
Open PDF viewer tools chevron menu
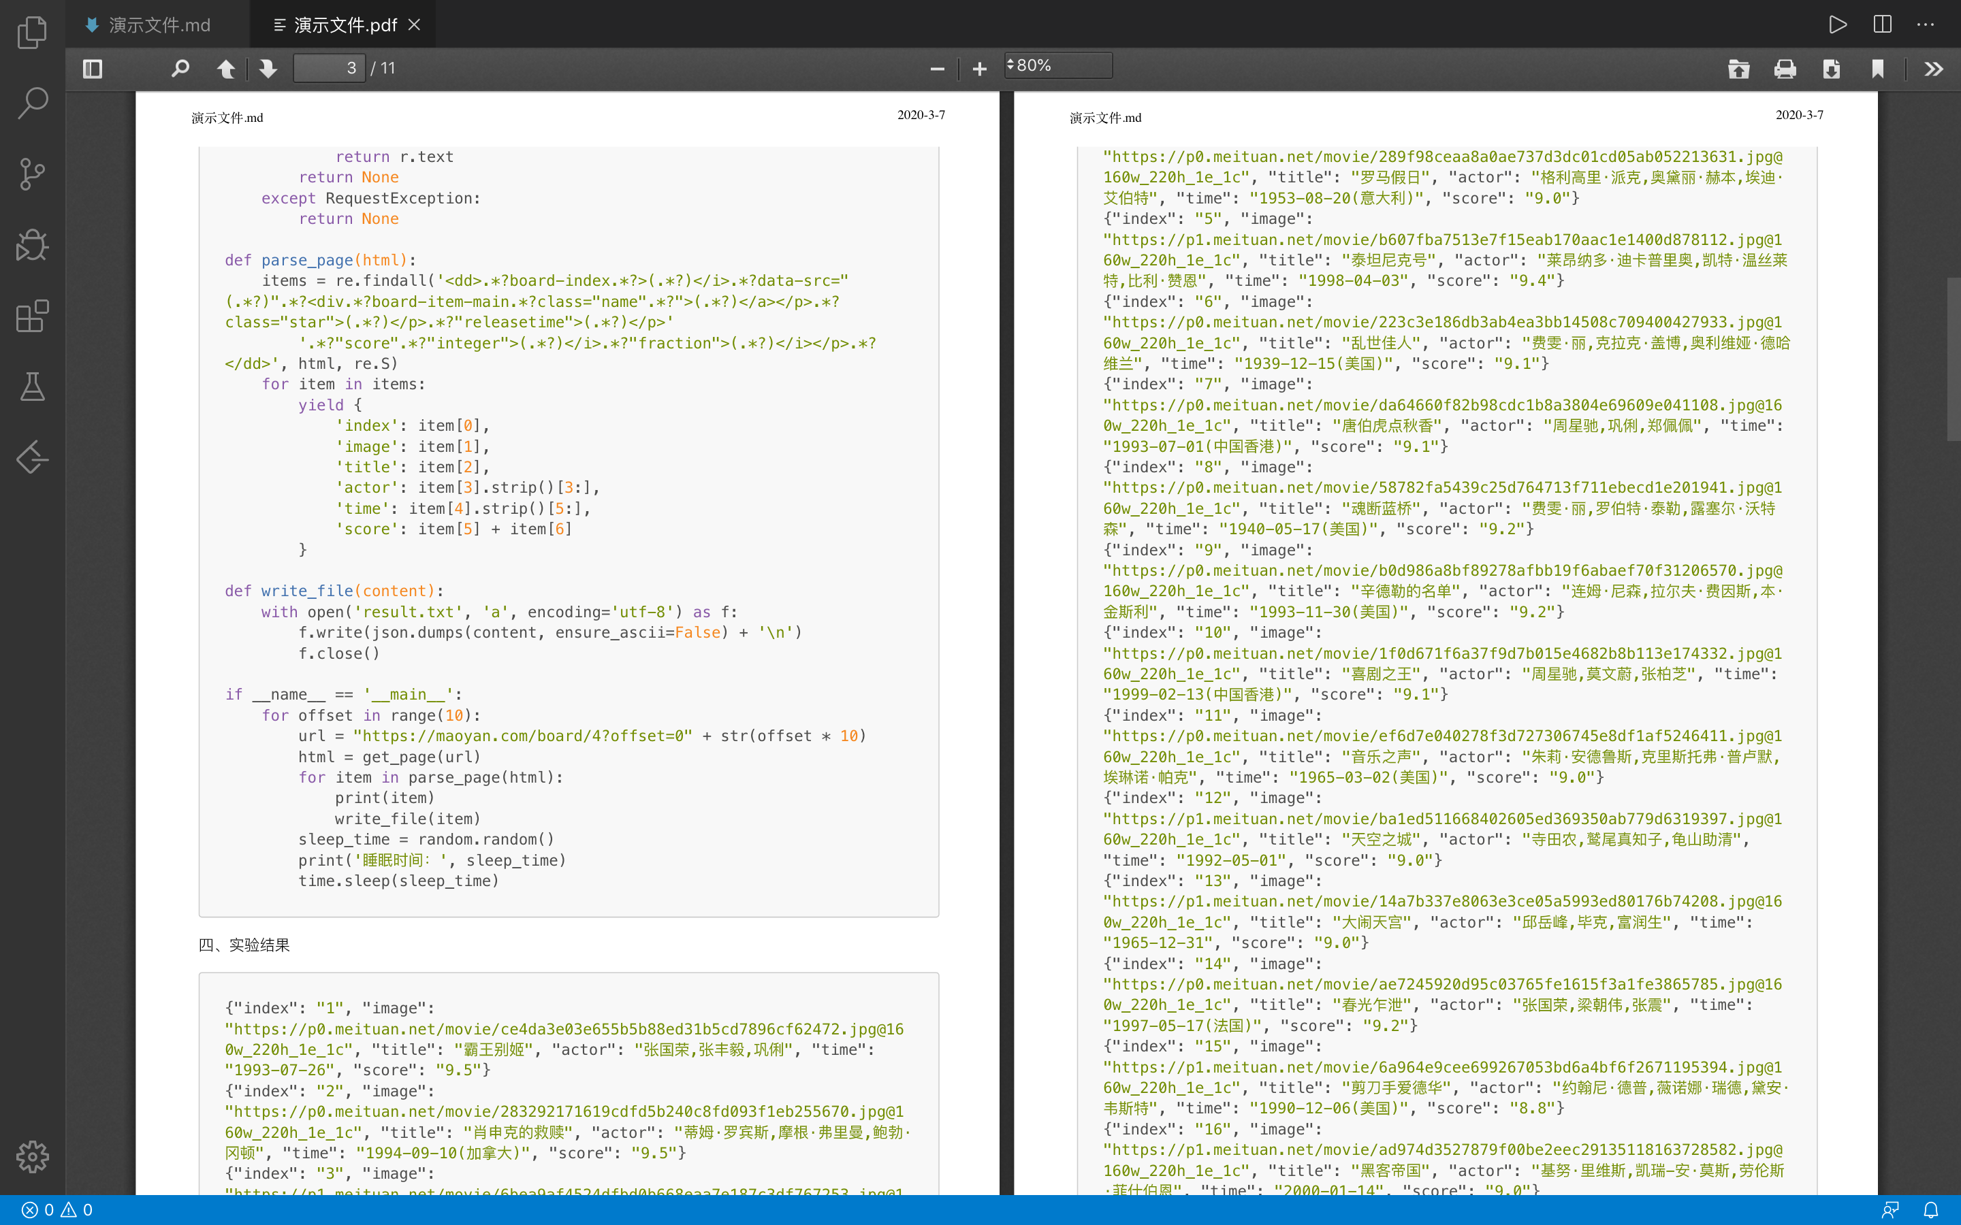[1934, 69]
